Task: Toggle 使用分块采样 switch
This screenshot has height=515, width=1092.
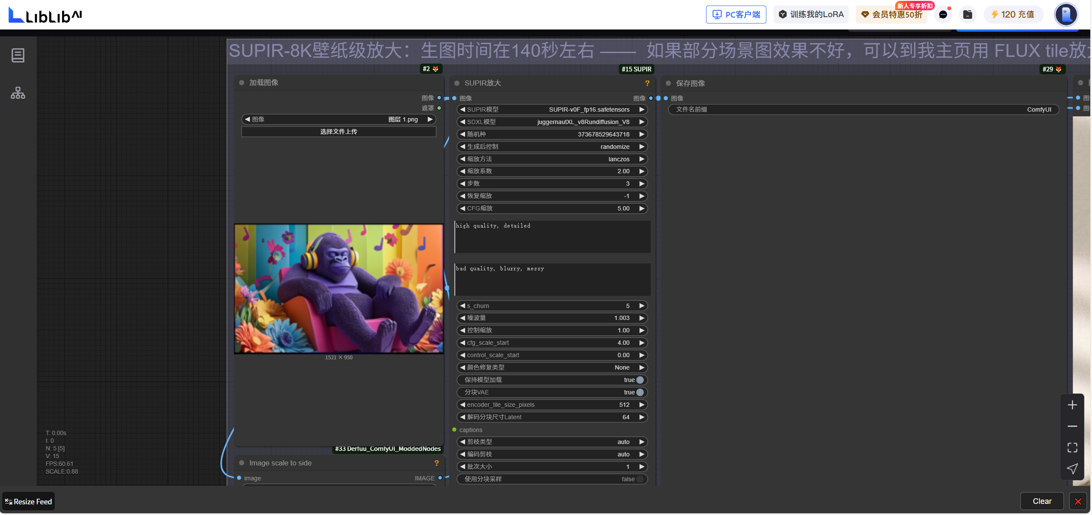Action: [640, 479]
